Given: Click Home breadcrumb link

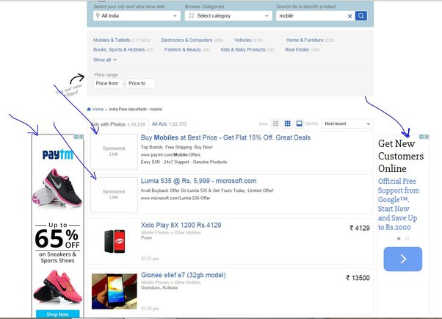Looking at the screenshot, I should pyautogui.click(x=98, y=110).
